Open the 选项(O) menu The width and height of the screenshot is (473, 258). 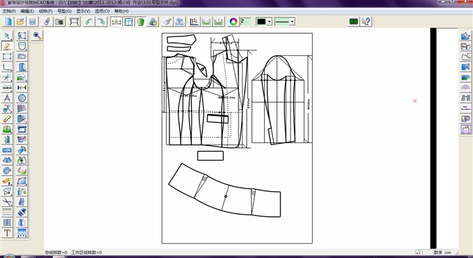tap(102, 11)
